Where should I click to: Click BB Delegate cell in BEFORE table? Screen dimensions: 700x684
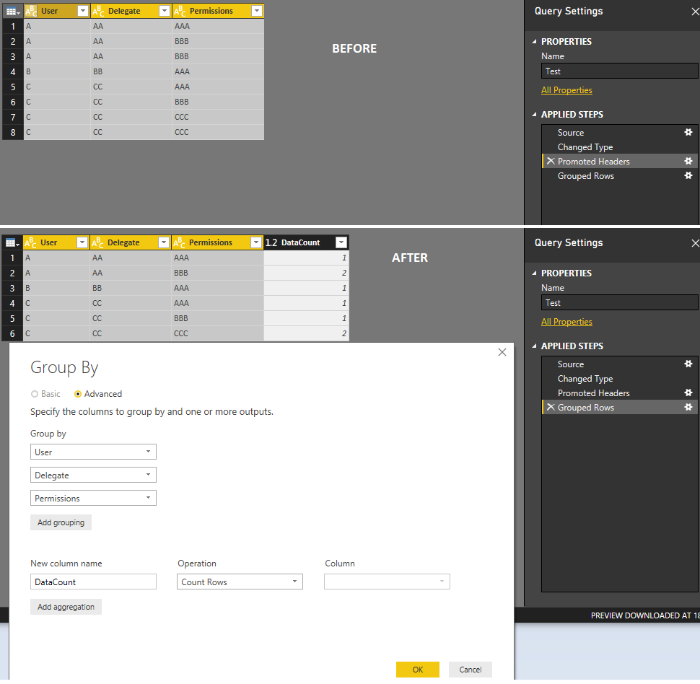coord(131,71)
